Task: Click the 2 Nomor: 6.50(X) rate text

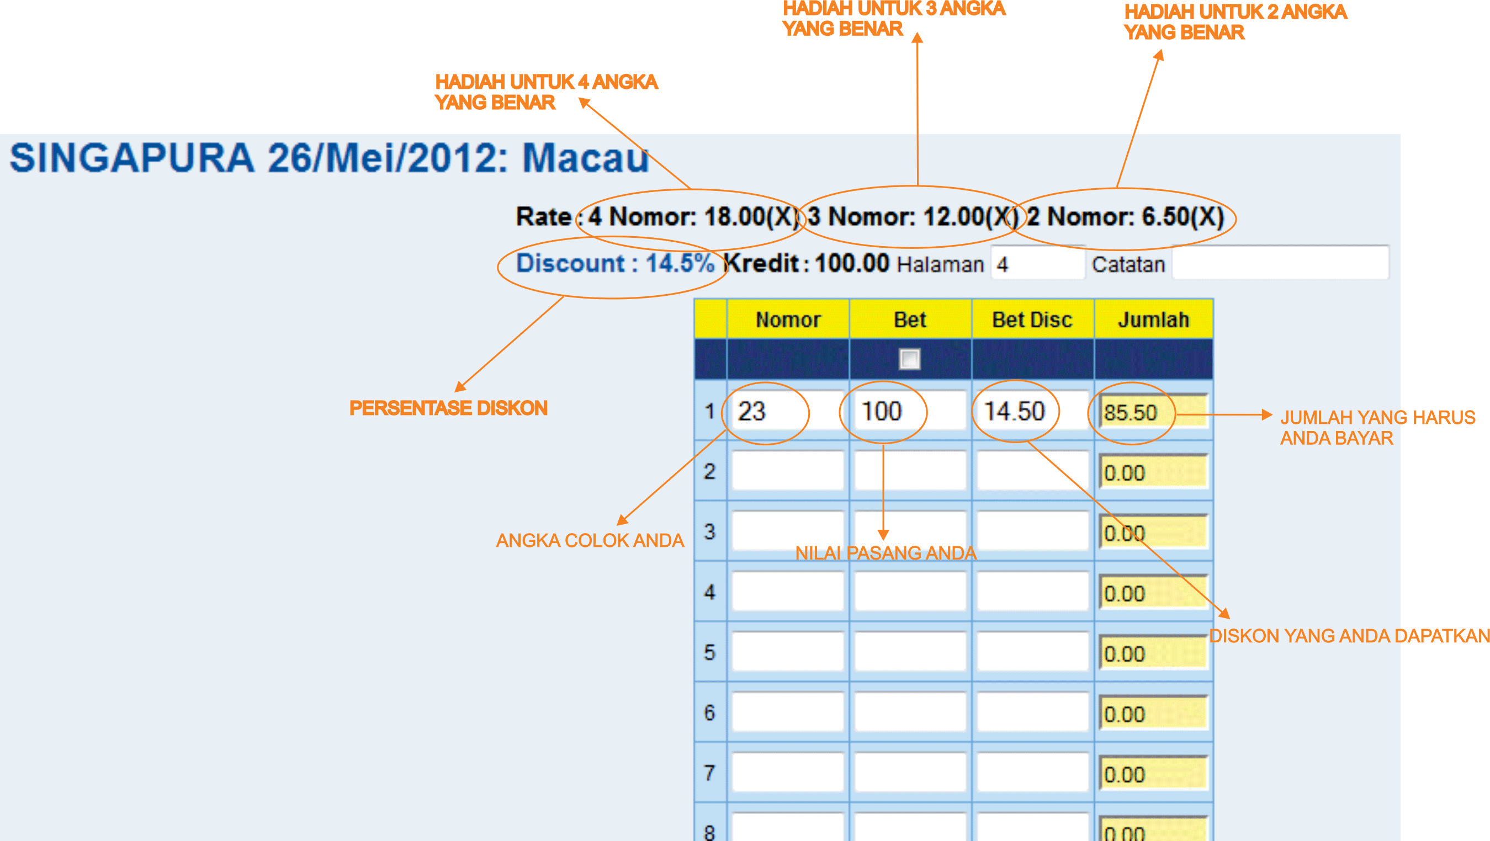Action: coord(1126,217)
